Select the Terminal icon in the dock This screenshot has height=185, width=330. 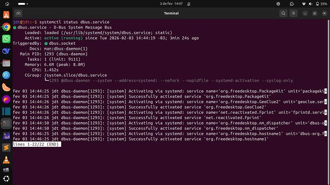click(x=6, y=123)
